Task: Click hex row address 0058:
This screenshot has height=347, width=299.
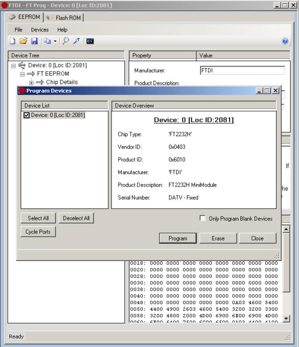Action: pos(138,316)
